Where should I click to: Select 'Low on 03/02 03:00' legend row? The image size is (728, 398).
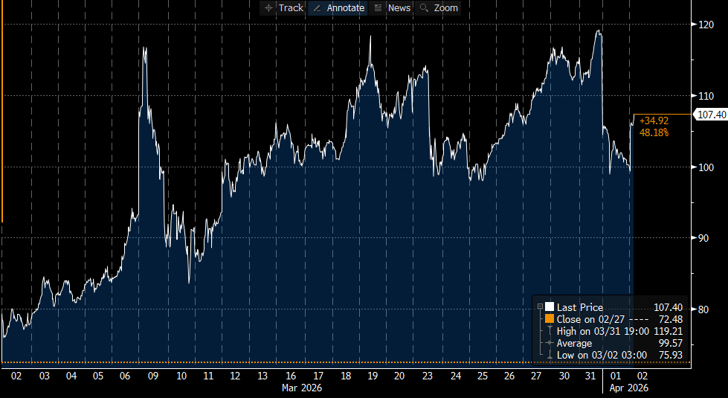602,356
